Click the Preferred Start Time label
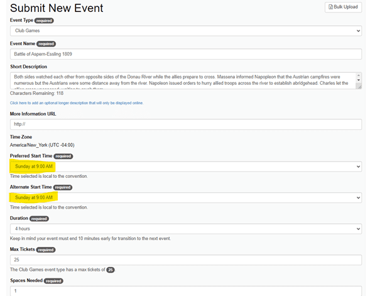The height and width of the screenshot is (296, 392). pos(31,156)
